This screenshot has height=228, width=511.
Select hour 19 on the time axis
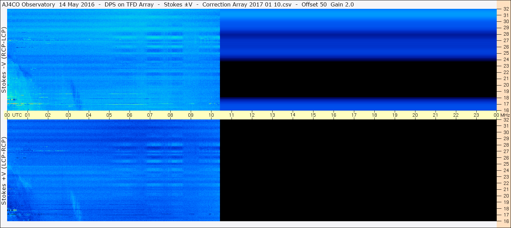click(395, 115)
